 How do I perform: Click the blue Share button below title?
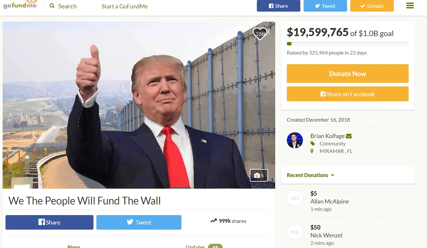[x=49, y=222]
